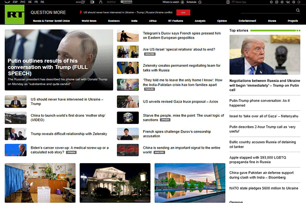Go to the Africa section
This screenshot has height=203, width=306.
coord(153,21)
